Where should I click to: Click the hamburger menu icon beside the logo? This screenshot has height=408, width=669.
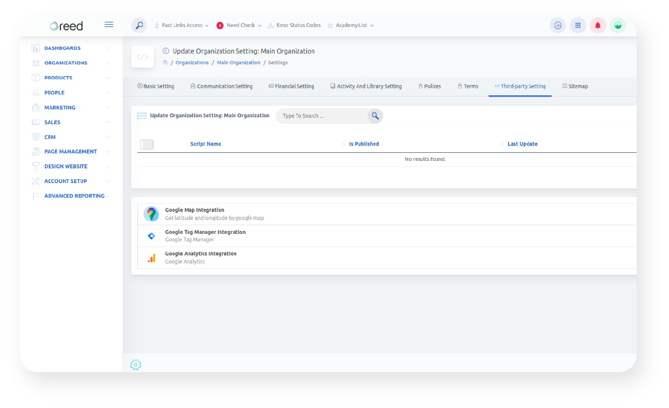coord(109,25)
